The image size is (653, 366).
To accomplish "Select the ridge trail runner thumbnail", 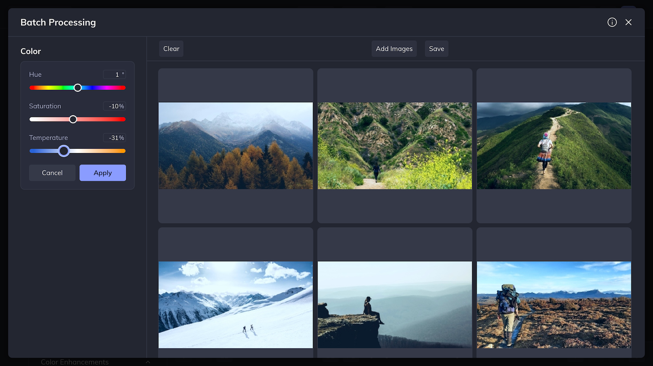I will tap(554, 146).
